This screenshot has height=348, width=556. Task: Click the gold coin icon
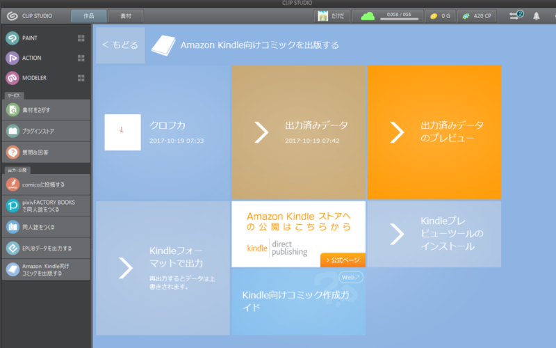[x=433, y=16]
